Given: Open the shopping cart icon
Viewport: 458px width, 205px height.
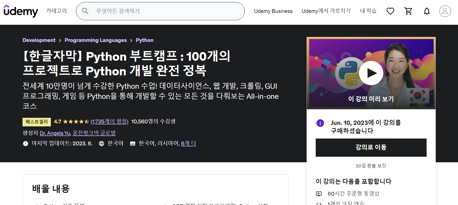Looking at the screenshot, I should (x=408, y=11).
